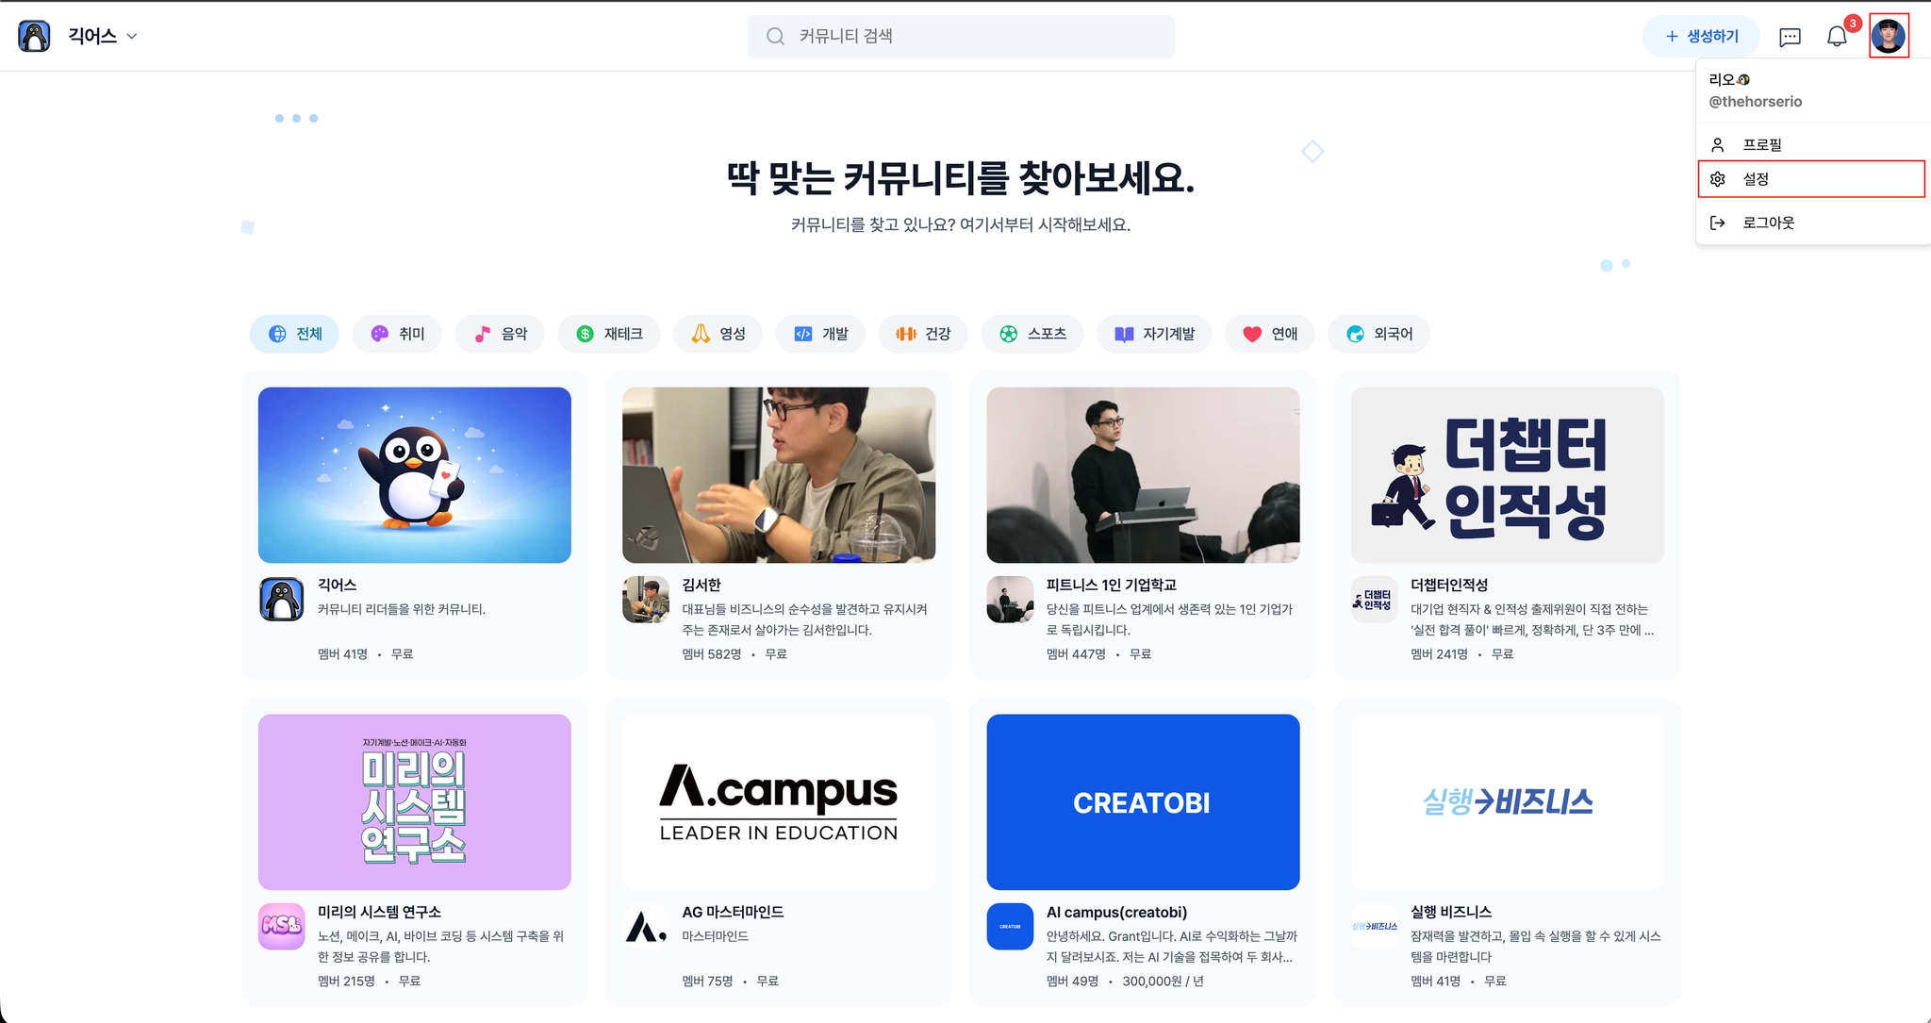Filter communities by 외국어 category
1931x1023 pixels.
tap(1378, 334)
